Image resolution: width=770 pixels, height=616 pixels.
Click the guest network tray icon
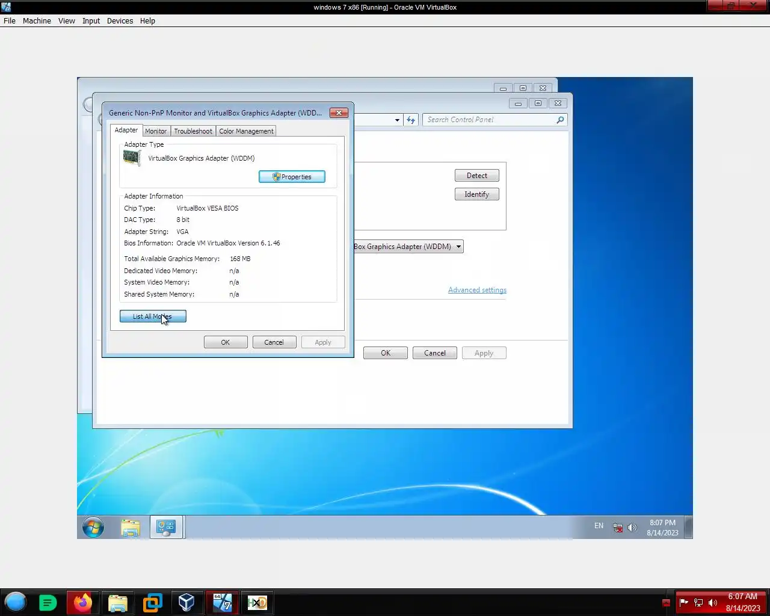(x=618, y=528)
